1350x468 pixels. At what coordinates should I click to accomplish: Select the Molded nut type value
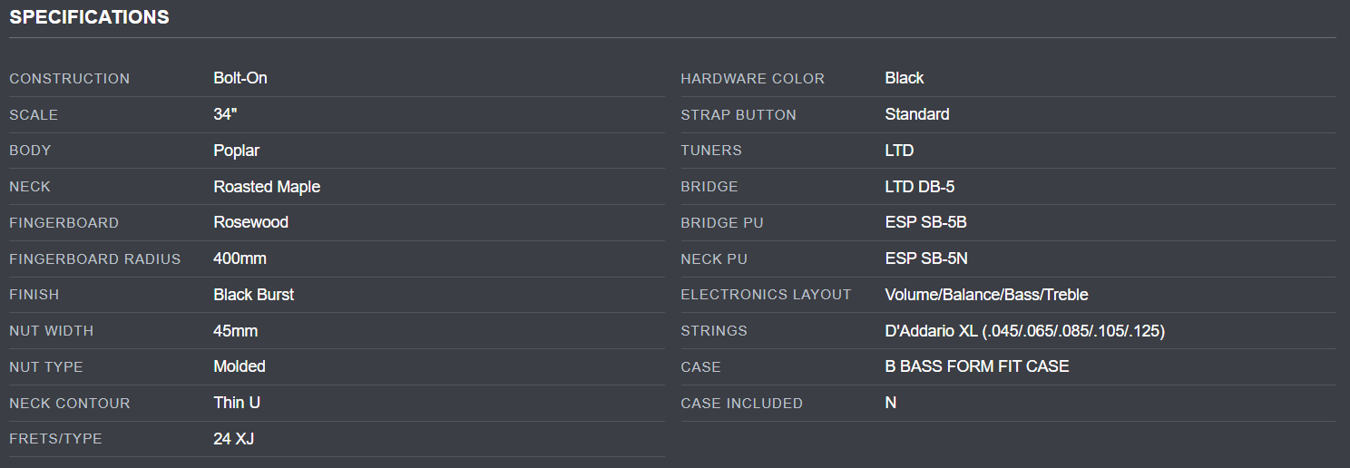(x=240, y=366)
